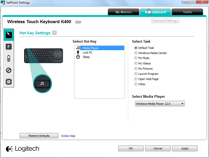
Task: Click the OK button
Action: [x=131, y=148]
